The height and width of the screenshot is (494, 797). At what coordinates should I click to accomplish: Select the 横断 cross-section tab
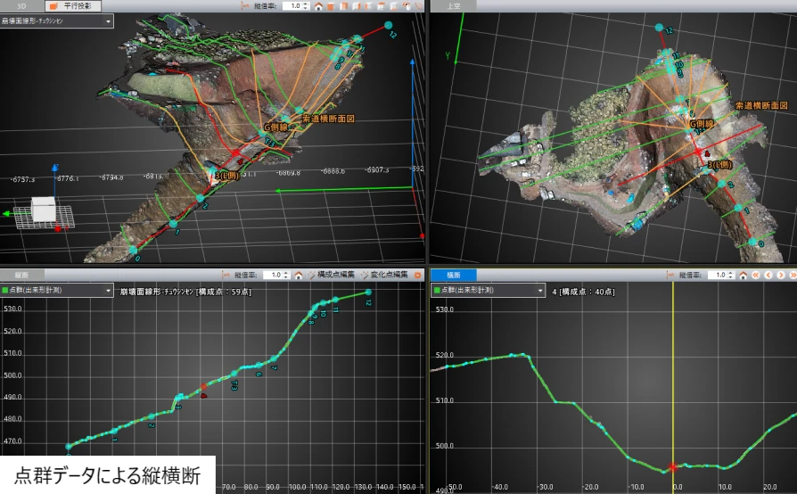454,276
